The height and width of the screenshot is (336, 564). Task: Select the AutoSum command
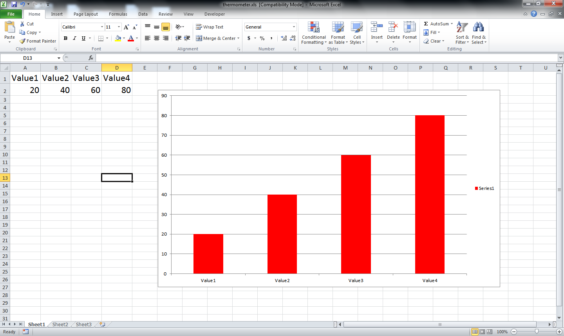pyautogui.click(x=436, y=24)
